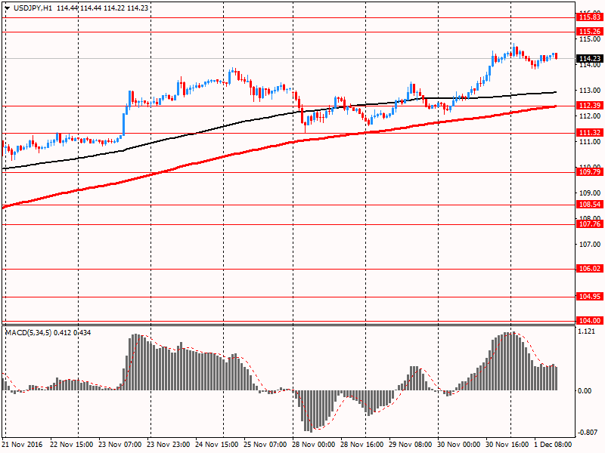The height and width of the screenshot is (453, 605).
Task: Click the 23 Nov 07:00 time axis label
Action: pos(120,444)
